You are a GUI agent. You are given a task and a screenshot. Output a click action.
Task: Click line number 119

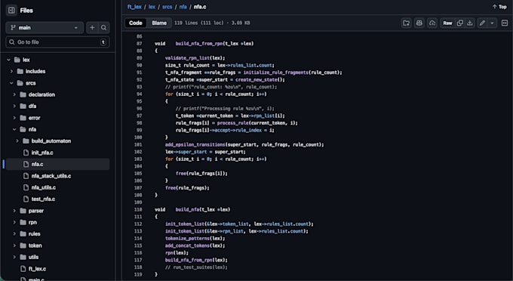pyautogui.click(x=138, y=274)
